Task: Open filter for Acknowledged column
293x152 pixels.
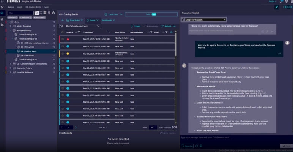Action: pyautogui.click(x=151, y=32)
